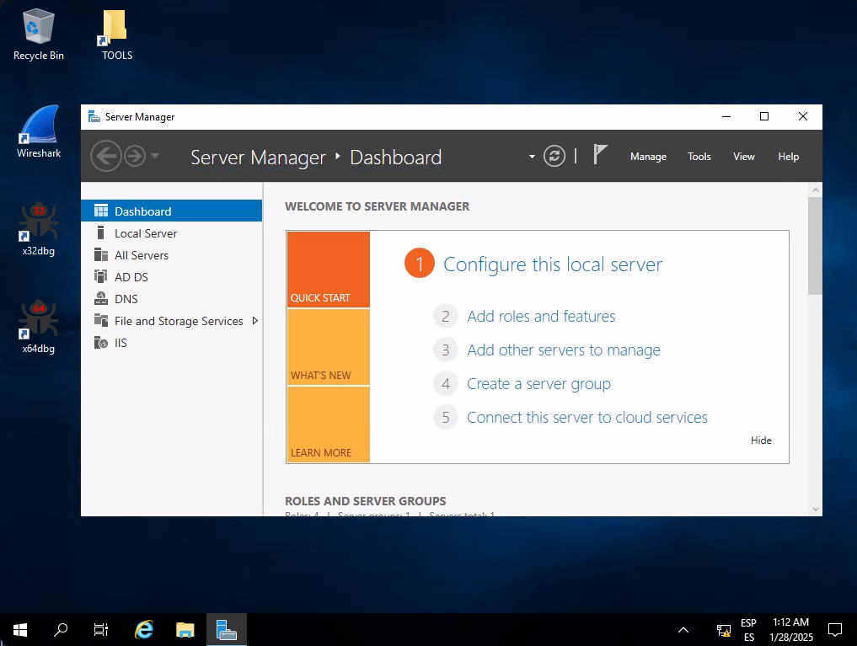The height and width of the screenshot is (646, 857).
Task: Open the notifications flag
Action: pos(600,155)
